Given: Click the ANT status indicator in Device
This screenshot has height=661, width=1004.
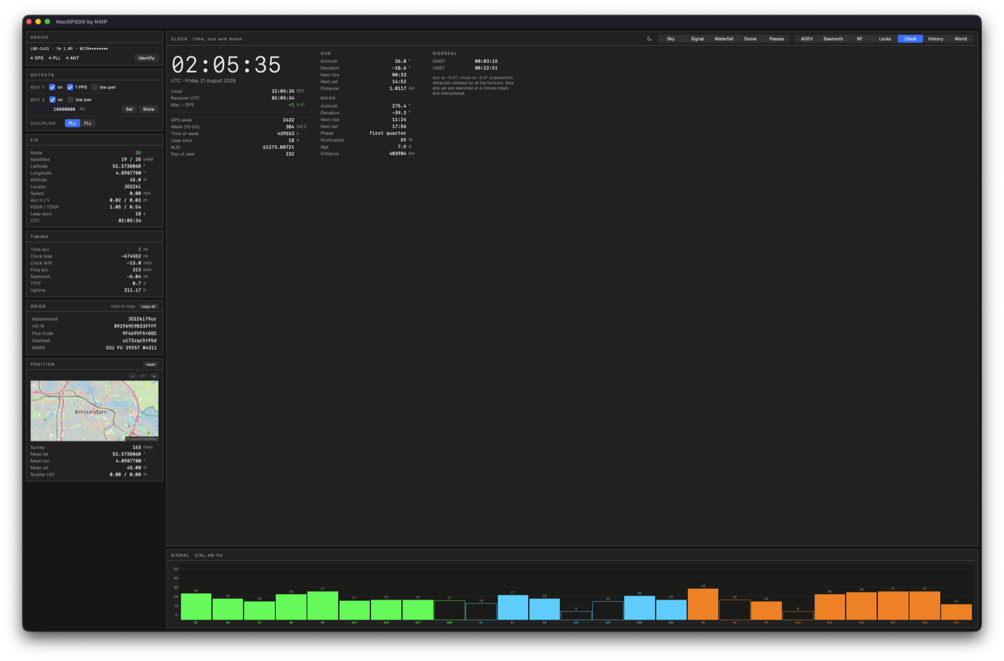Looking at the screenshot, I should [73, 58].
